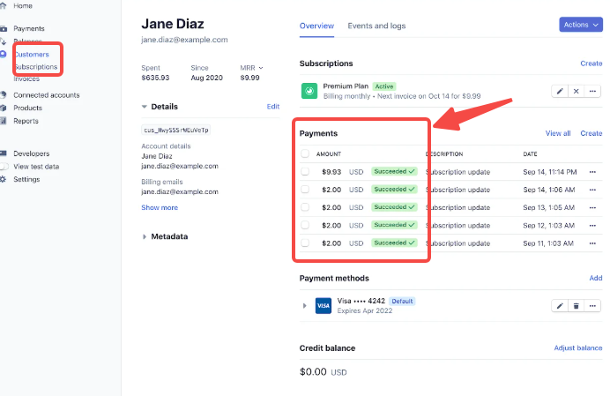Screen dimensions: 610x396
Task: Open more options for the $9.93 payment
Action: (x=593, y=171)
